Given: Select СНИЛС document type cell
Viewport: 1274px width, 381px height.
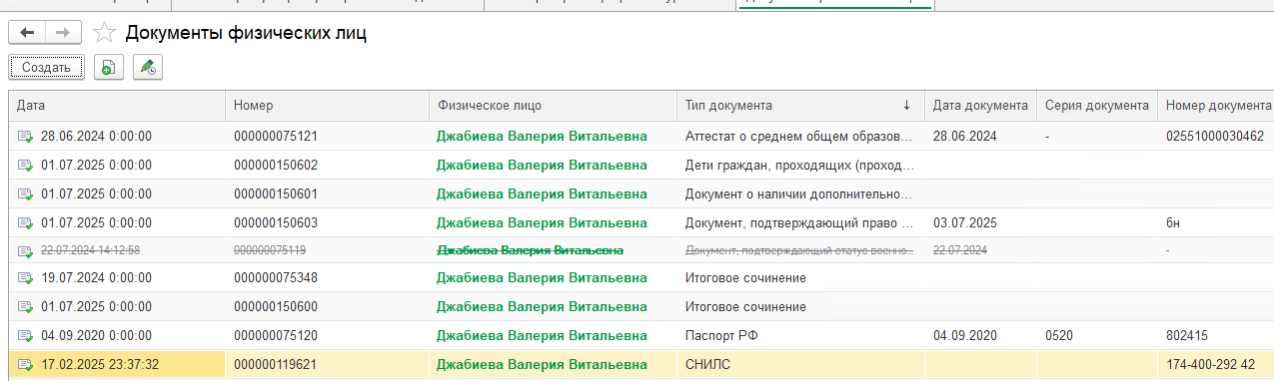Looking at the screenshot, I should 707,365.
